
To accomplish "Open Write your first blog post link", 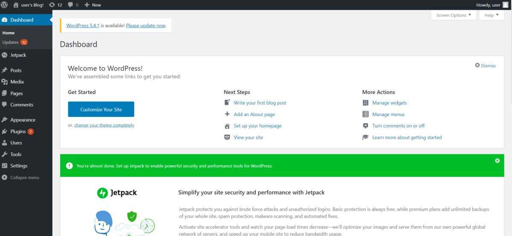I will click(260, 103).
